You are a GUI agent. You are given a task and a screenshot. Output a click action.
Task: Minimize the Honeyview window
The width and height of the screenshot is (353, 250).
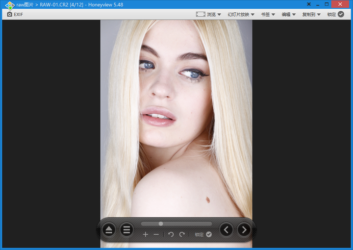(318, 4)
